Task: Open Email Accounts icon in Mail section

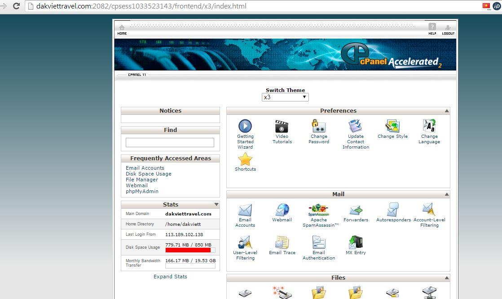Action: coord(245,210)
